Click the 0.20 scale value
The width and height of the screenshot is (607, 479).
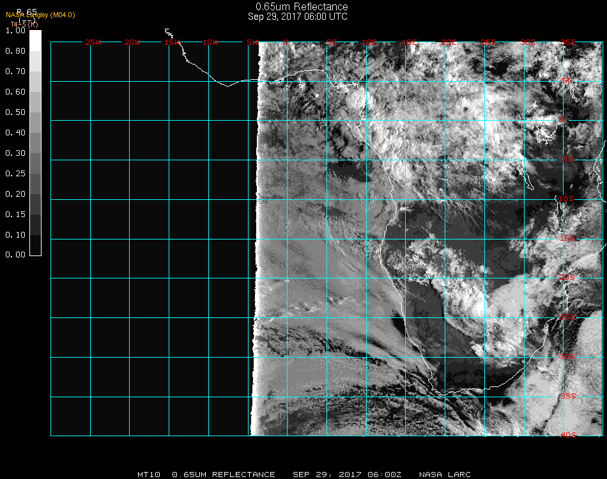coord(15,194)
